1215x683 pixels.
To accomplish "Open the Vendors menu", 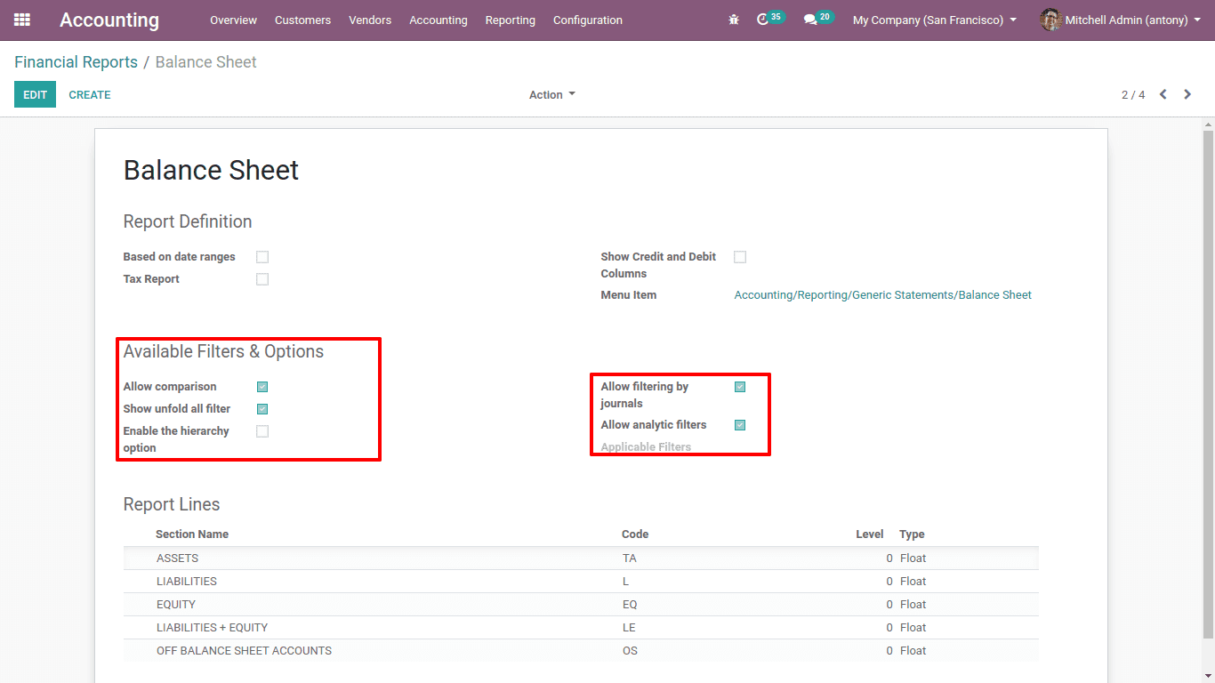I will click(x=370, y=20).
